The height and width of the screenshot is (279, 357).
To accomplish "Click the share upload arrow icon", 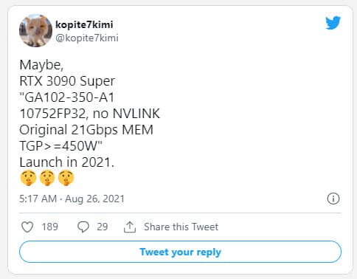I will pyautogui.click(x=130, y=227).
